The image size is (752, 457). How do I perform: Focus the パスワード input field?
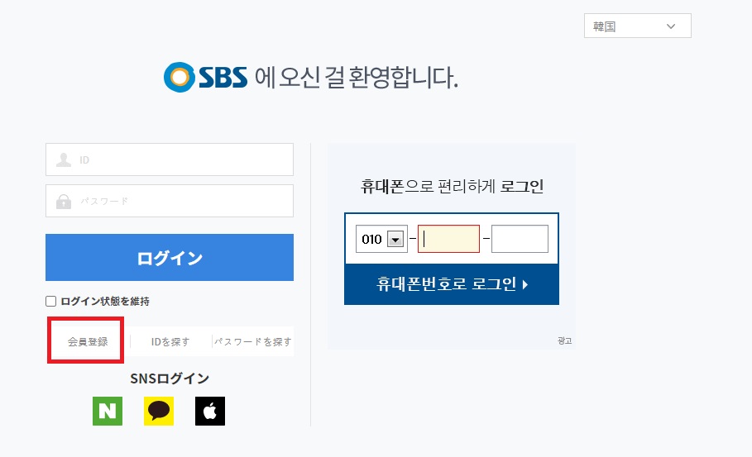[x=170, y=201]
